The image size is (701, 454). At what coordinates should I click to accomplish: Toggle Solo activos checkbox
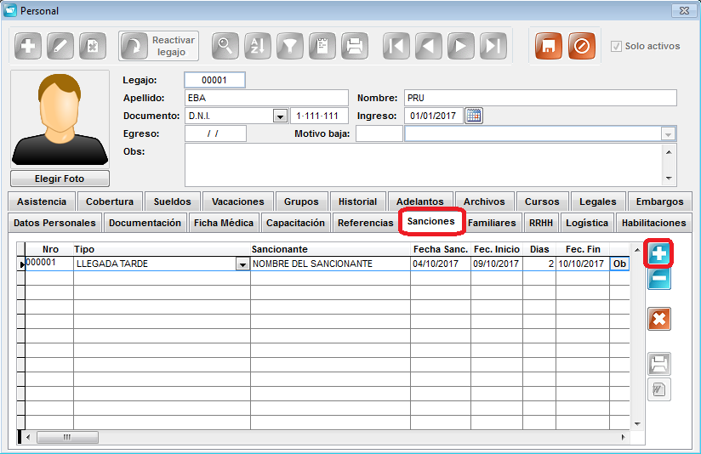pyautogui.click(x=616, y=46)
